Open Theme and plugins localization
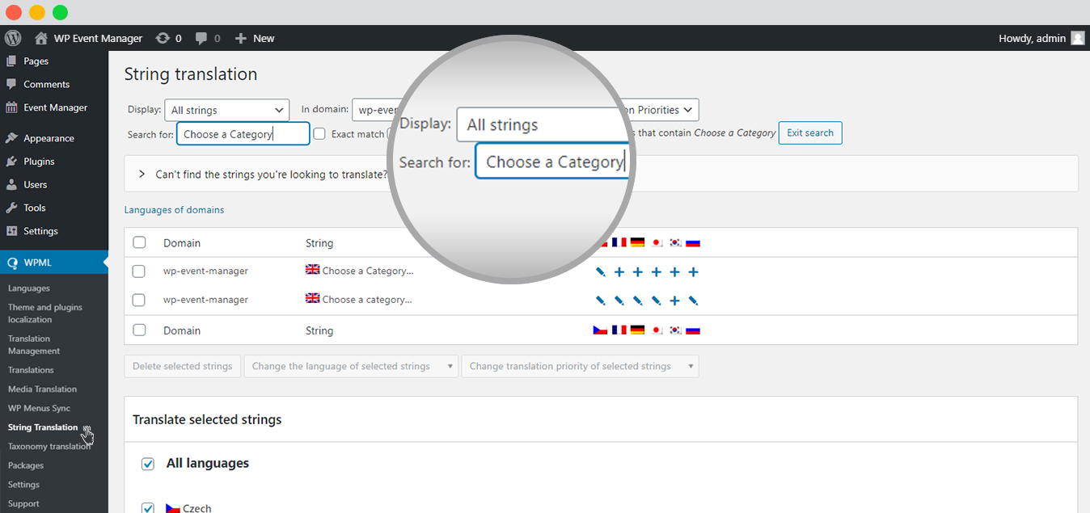The image size is (1090, 513). click(x=45, y=313)
